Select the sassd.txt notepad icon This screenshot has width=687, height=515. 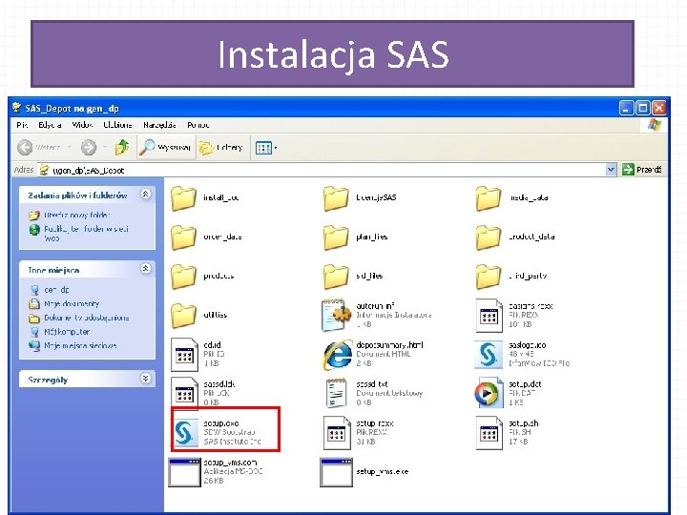coord(337,393)
